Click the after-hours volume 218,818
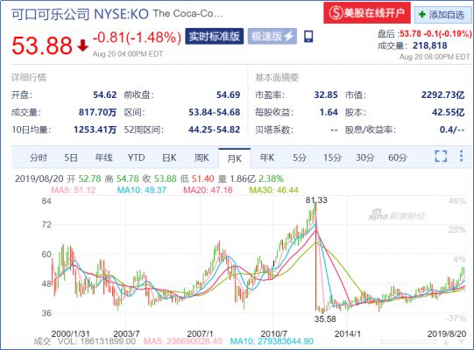Viewport: 474px width, 350px height. click(x=430, y=45)
